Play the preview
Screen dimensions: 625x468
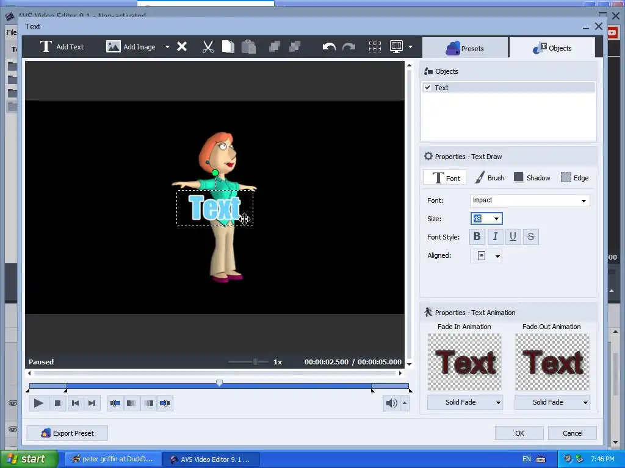pyautogui.click(x=38, y=403)
